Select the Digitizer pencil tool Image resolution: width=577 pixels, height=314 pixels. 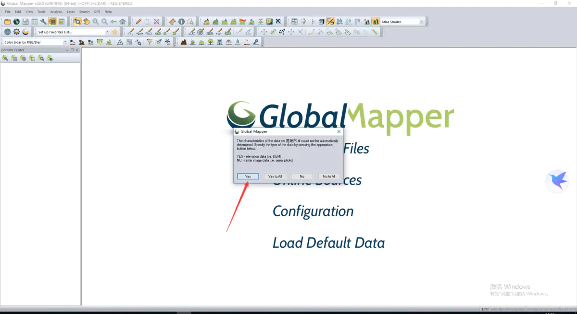(138, 22)
